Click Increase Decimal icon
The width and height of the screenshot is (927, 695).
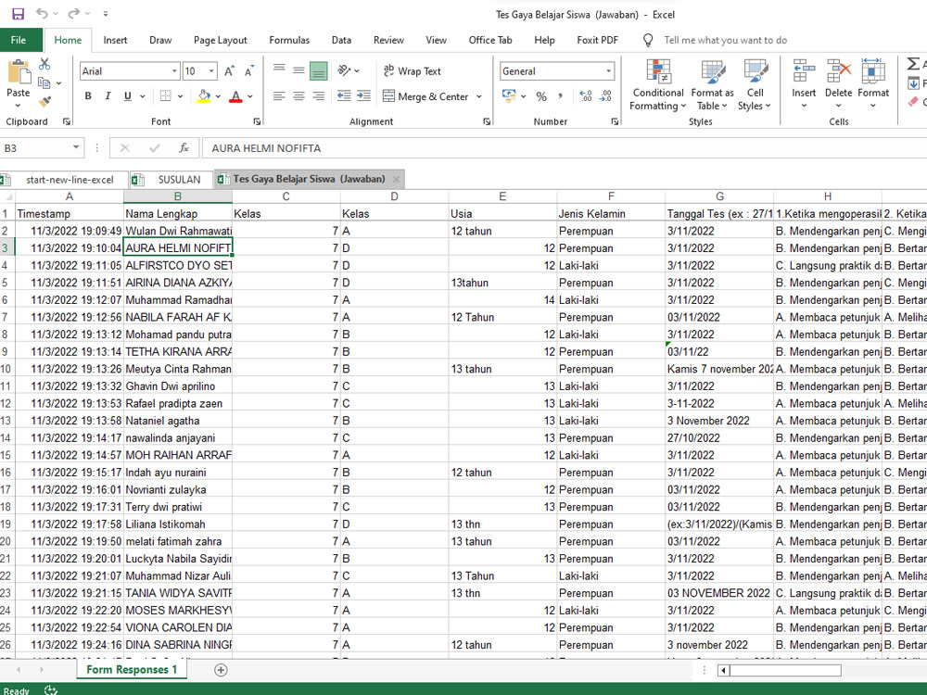click(585, 96)
